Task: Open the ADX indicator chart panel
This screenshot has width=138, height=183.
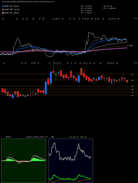Action: [71, 161]
